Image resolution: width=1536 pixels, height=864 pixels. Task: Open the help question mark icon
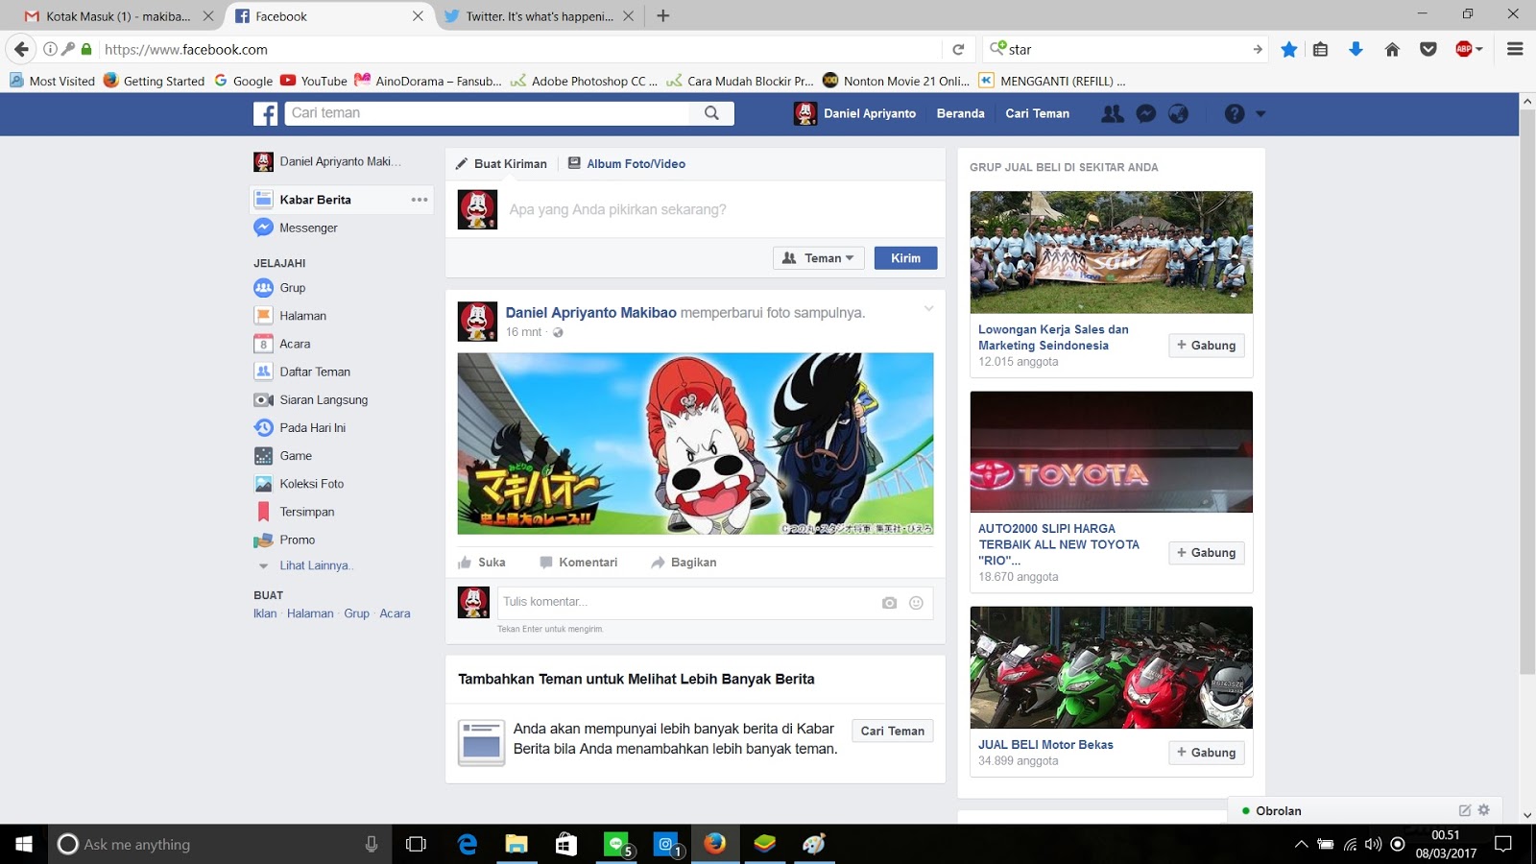1235,113
